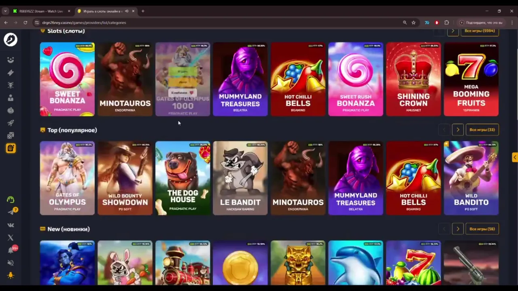The image size is (518, 291).
Task: Click the red extension icon in the browser toolbar
Action: (x=437, y=23)
